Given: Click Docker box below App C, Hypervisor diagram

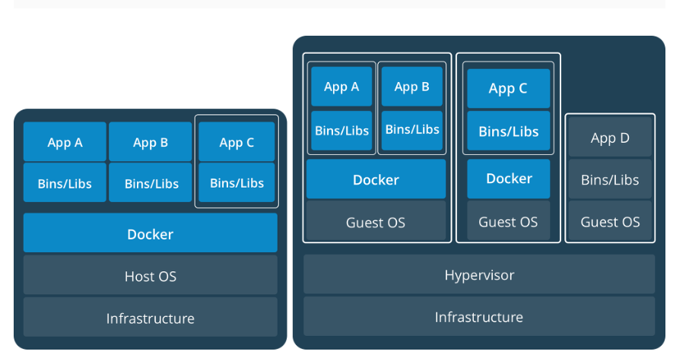Looking at the screenshot, I should [x=509, y=179].
